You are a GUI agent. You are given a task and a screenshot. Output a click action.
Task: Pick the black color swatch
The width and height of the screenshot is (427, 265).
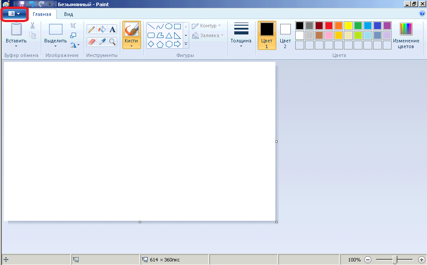click(x=300, y=26)
